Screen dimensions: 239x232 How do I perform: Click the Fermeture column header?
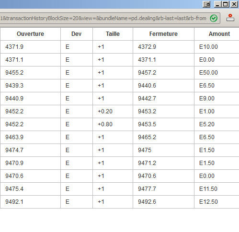pyautogui.click(x=163, y=34)
